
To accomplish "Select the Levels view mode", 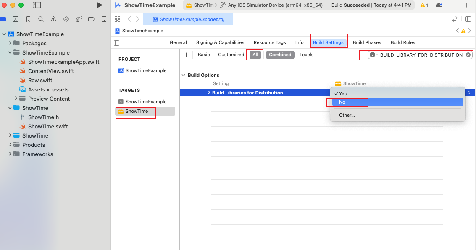I will 306,55.
